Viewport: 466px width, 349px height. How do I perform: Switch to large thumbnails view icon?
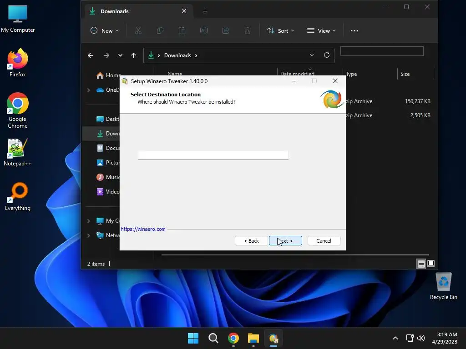click(431, 264)
